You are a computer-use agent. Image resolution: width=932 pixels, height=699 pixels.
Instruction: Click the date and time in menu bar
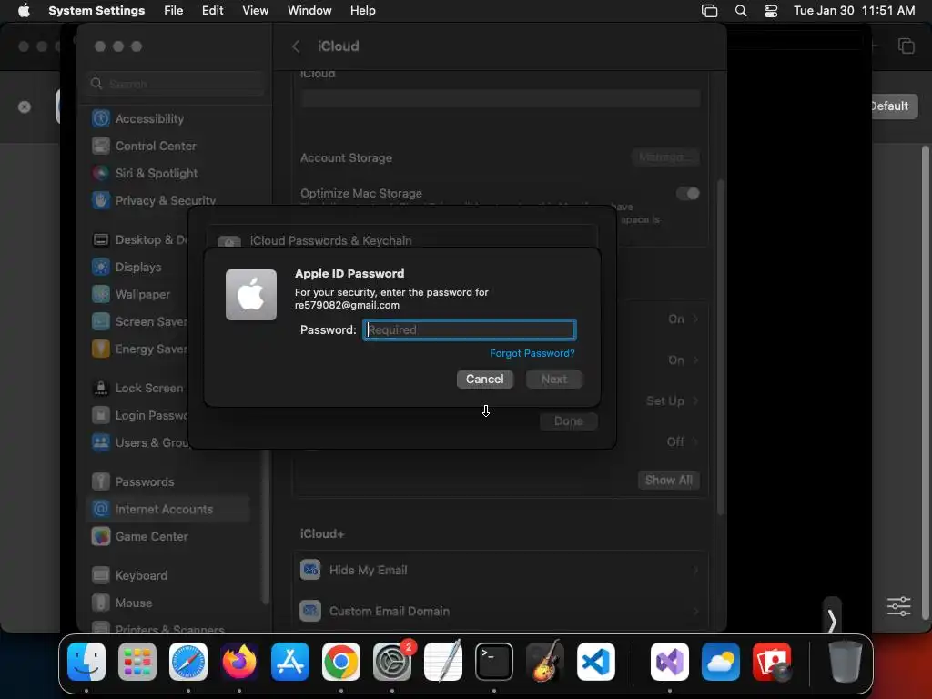coord(854,11)
